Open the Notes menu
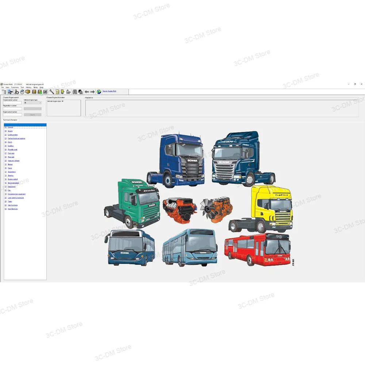This screenshot has height=365, width=365. 36,87
